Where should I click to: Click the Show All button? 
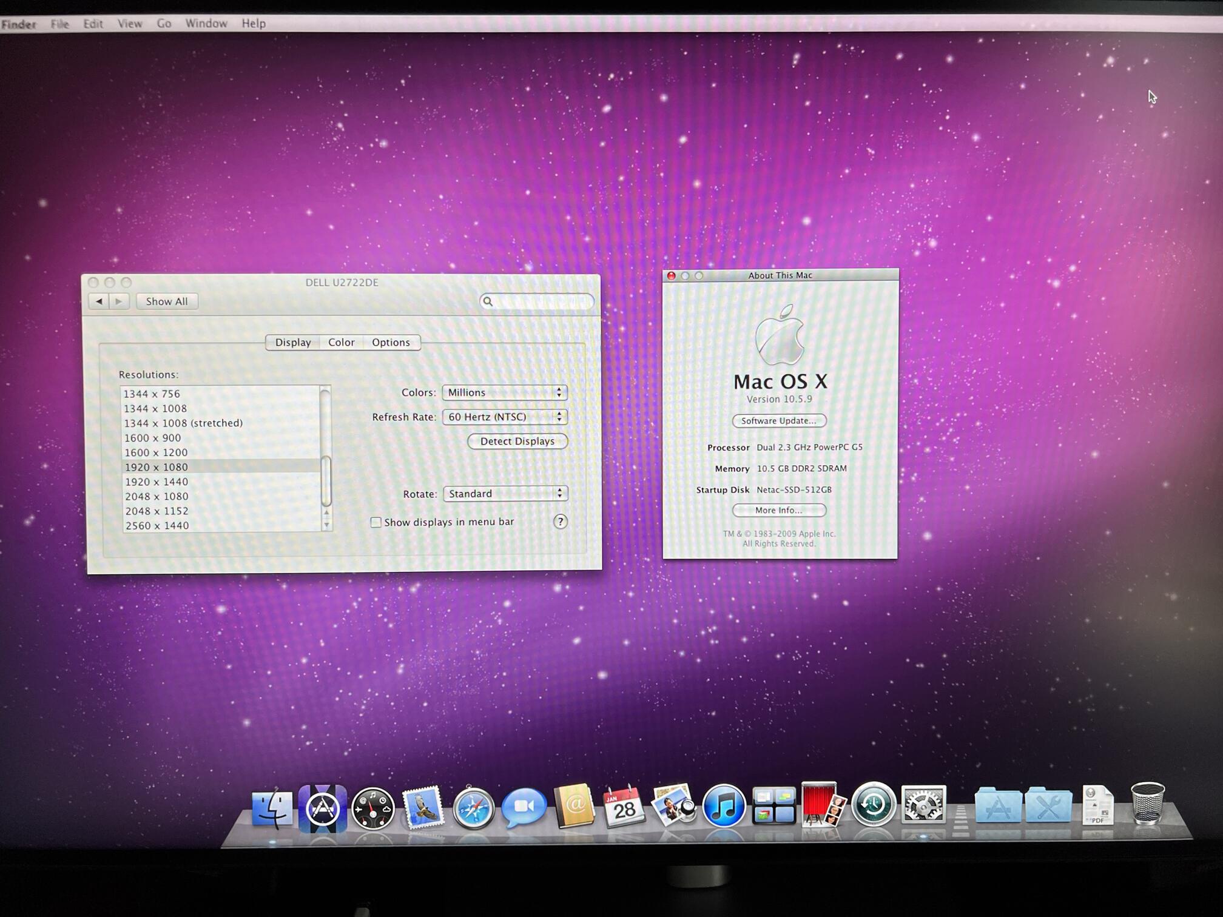[167, 301]
